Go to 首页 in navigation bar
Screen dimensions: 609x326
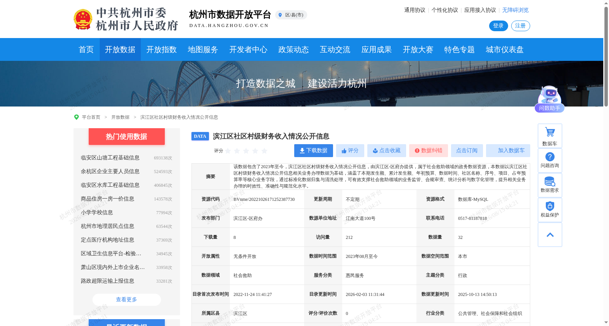86,49
